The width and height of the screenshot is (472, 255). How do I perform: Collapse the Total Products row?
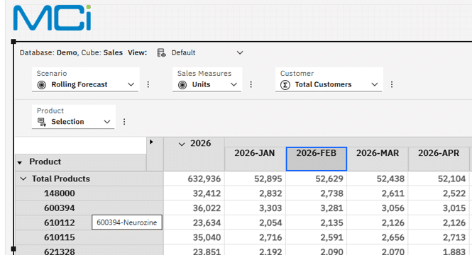pos(23,178)
